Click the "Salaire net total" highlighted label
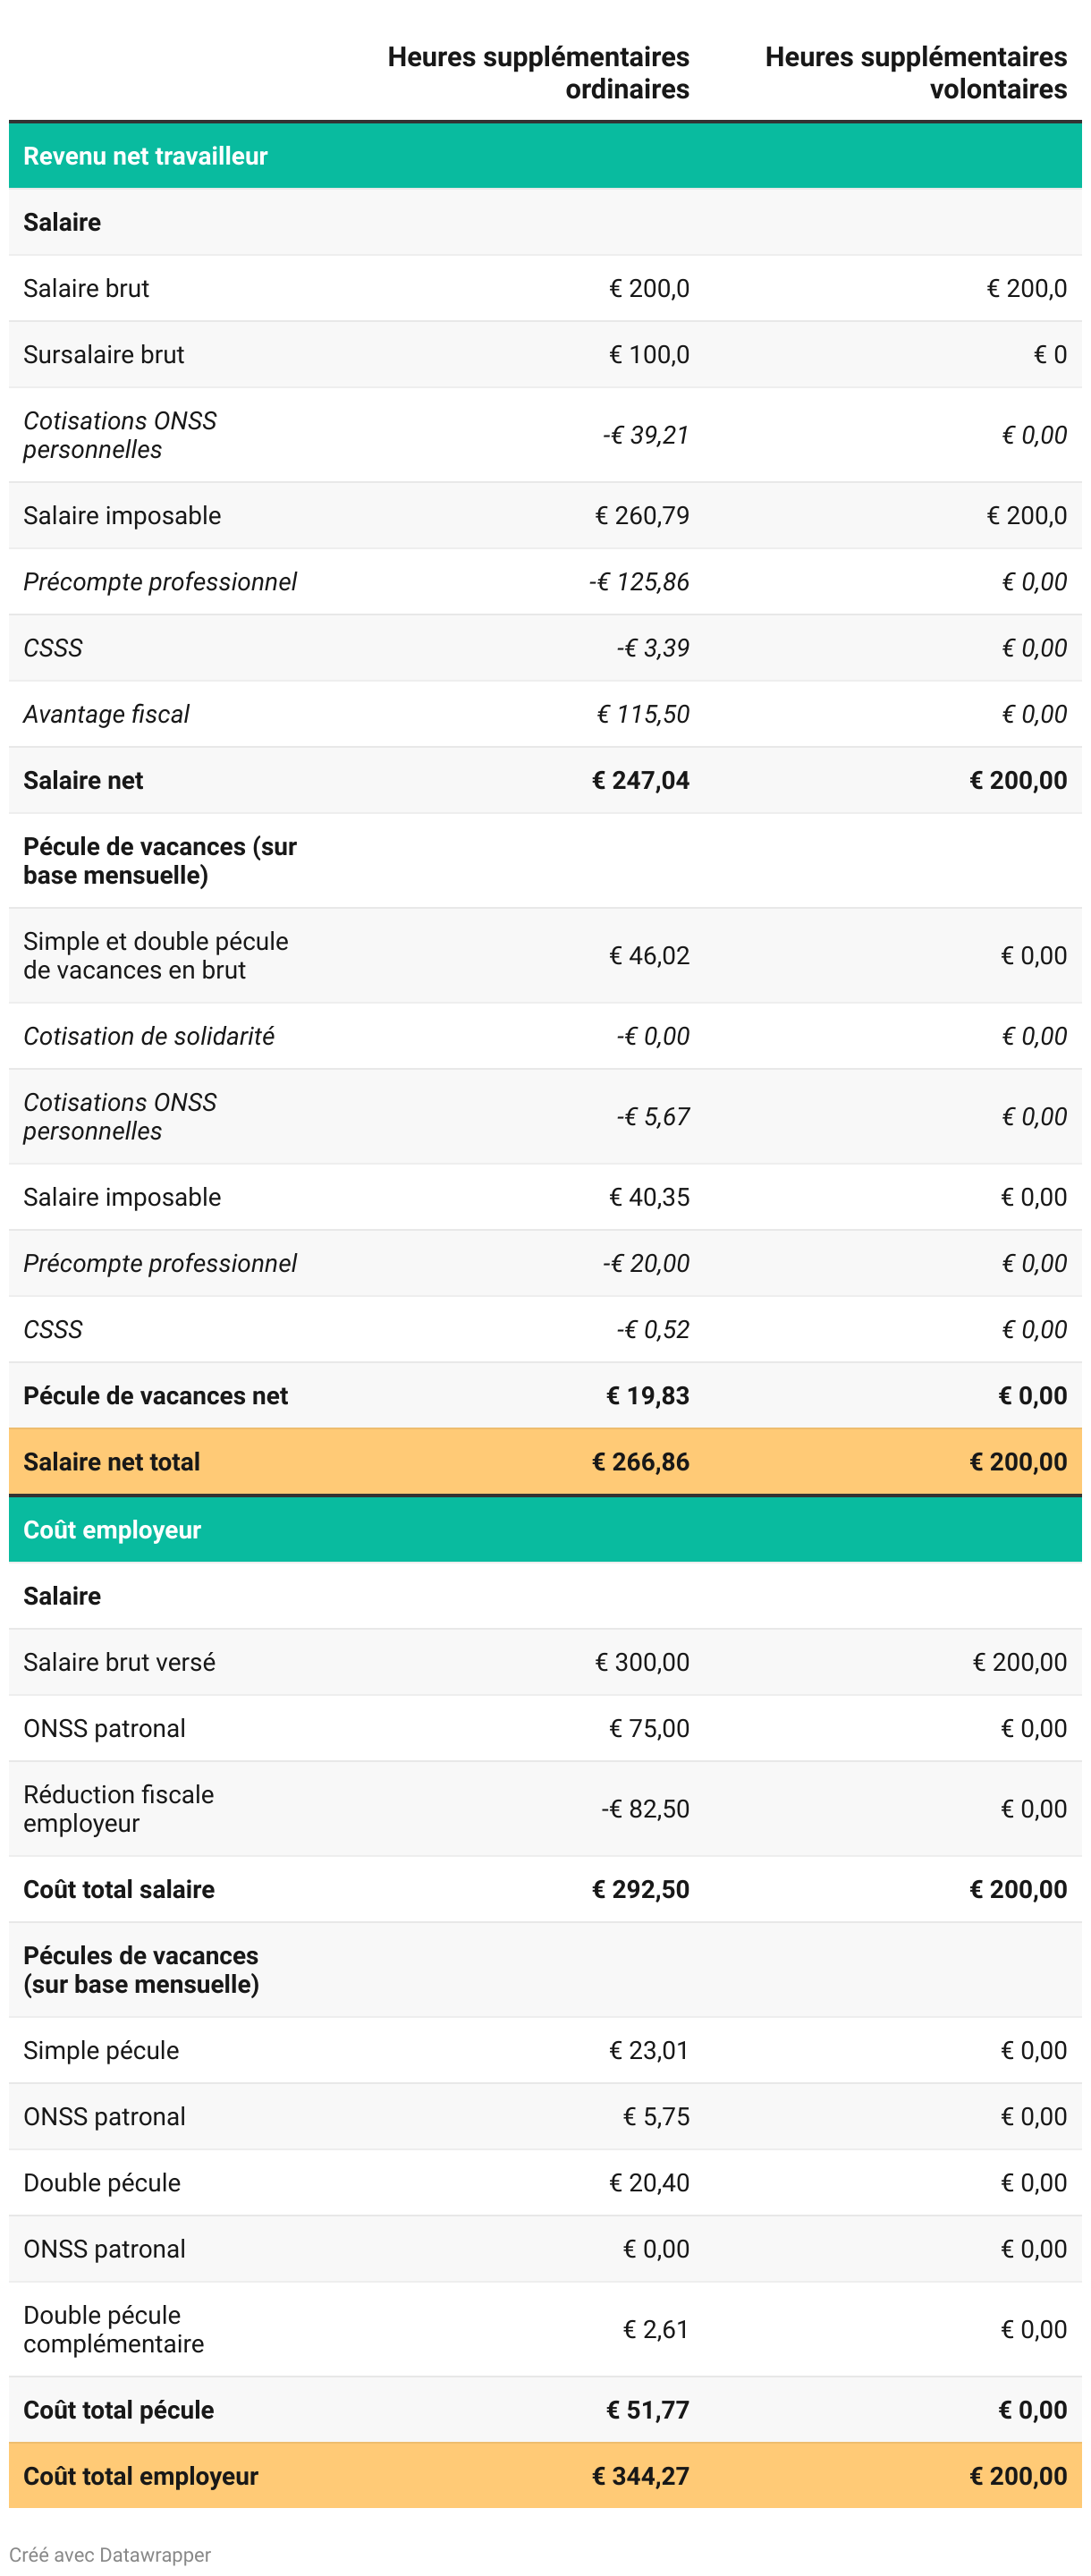Screen dimensions: 1091x2576 click(111, 1461)
